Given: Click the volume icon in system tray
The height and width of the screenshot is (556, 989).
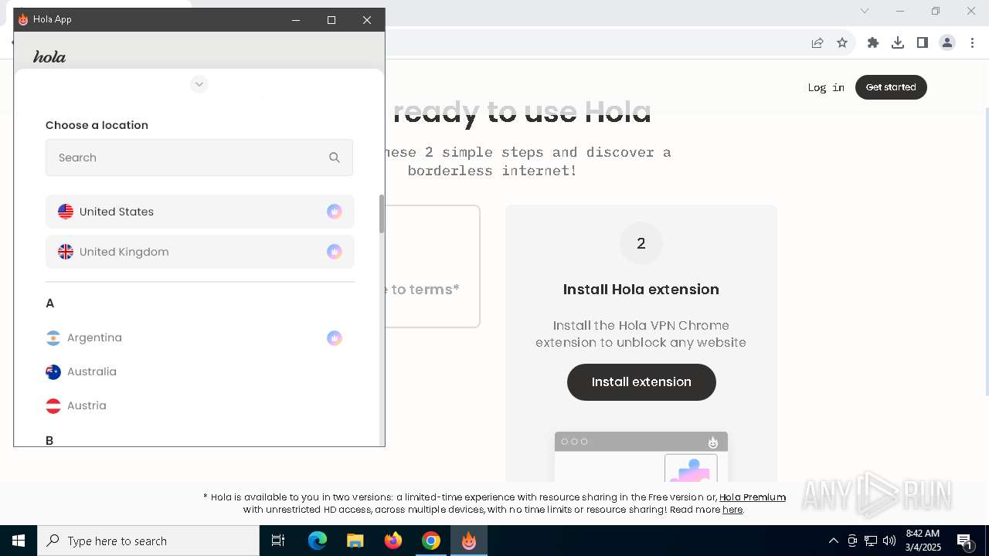Looking at the screenshot, I should tap(889, 541).
